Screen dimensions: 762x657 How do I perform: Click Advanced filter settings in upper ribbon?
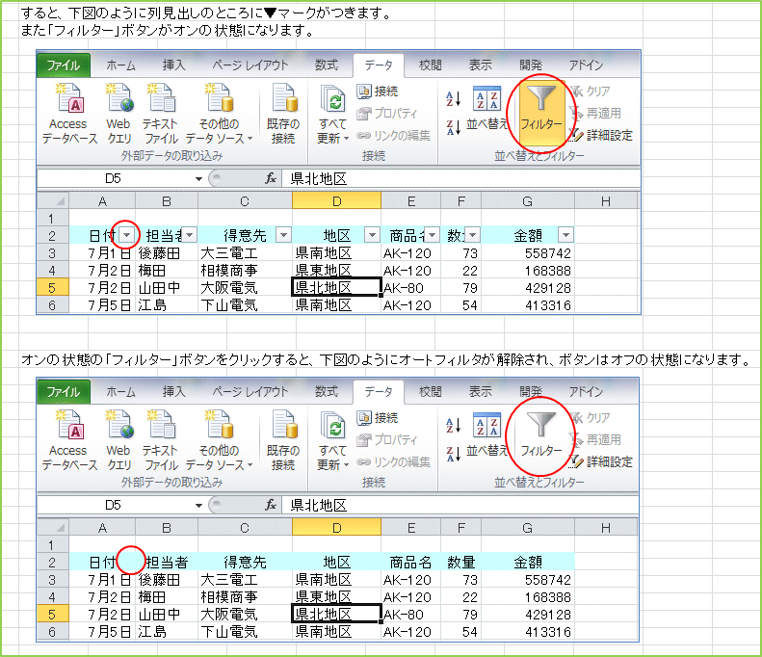[602, 135]
